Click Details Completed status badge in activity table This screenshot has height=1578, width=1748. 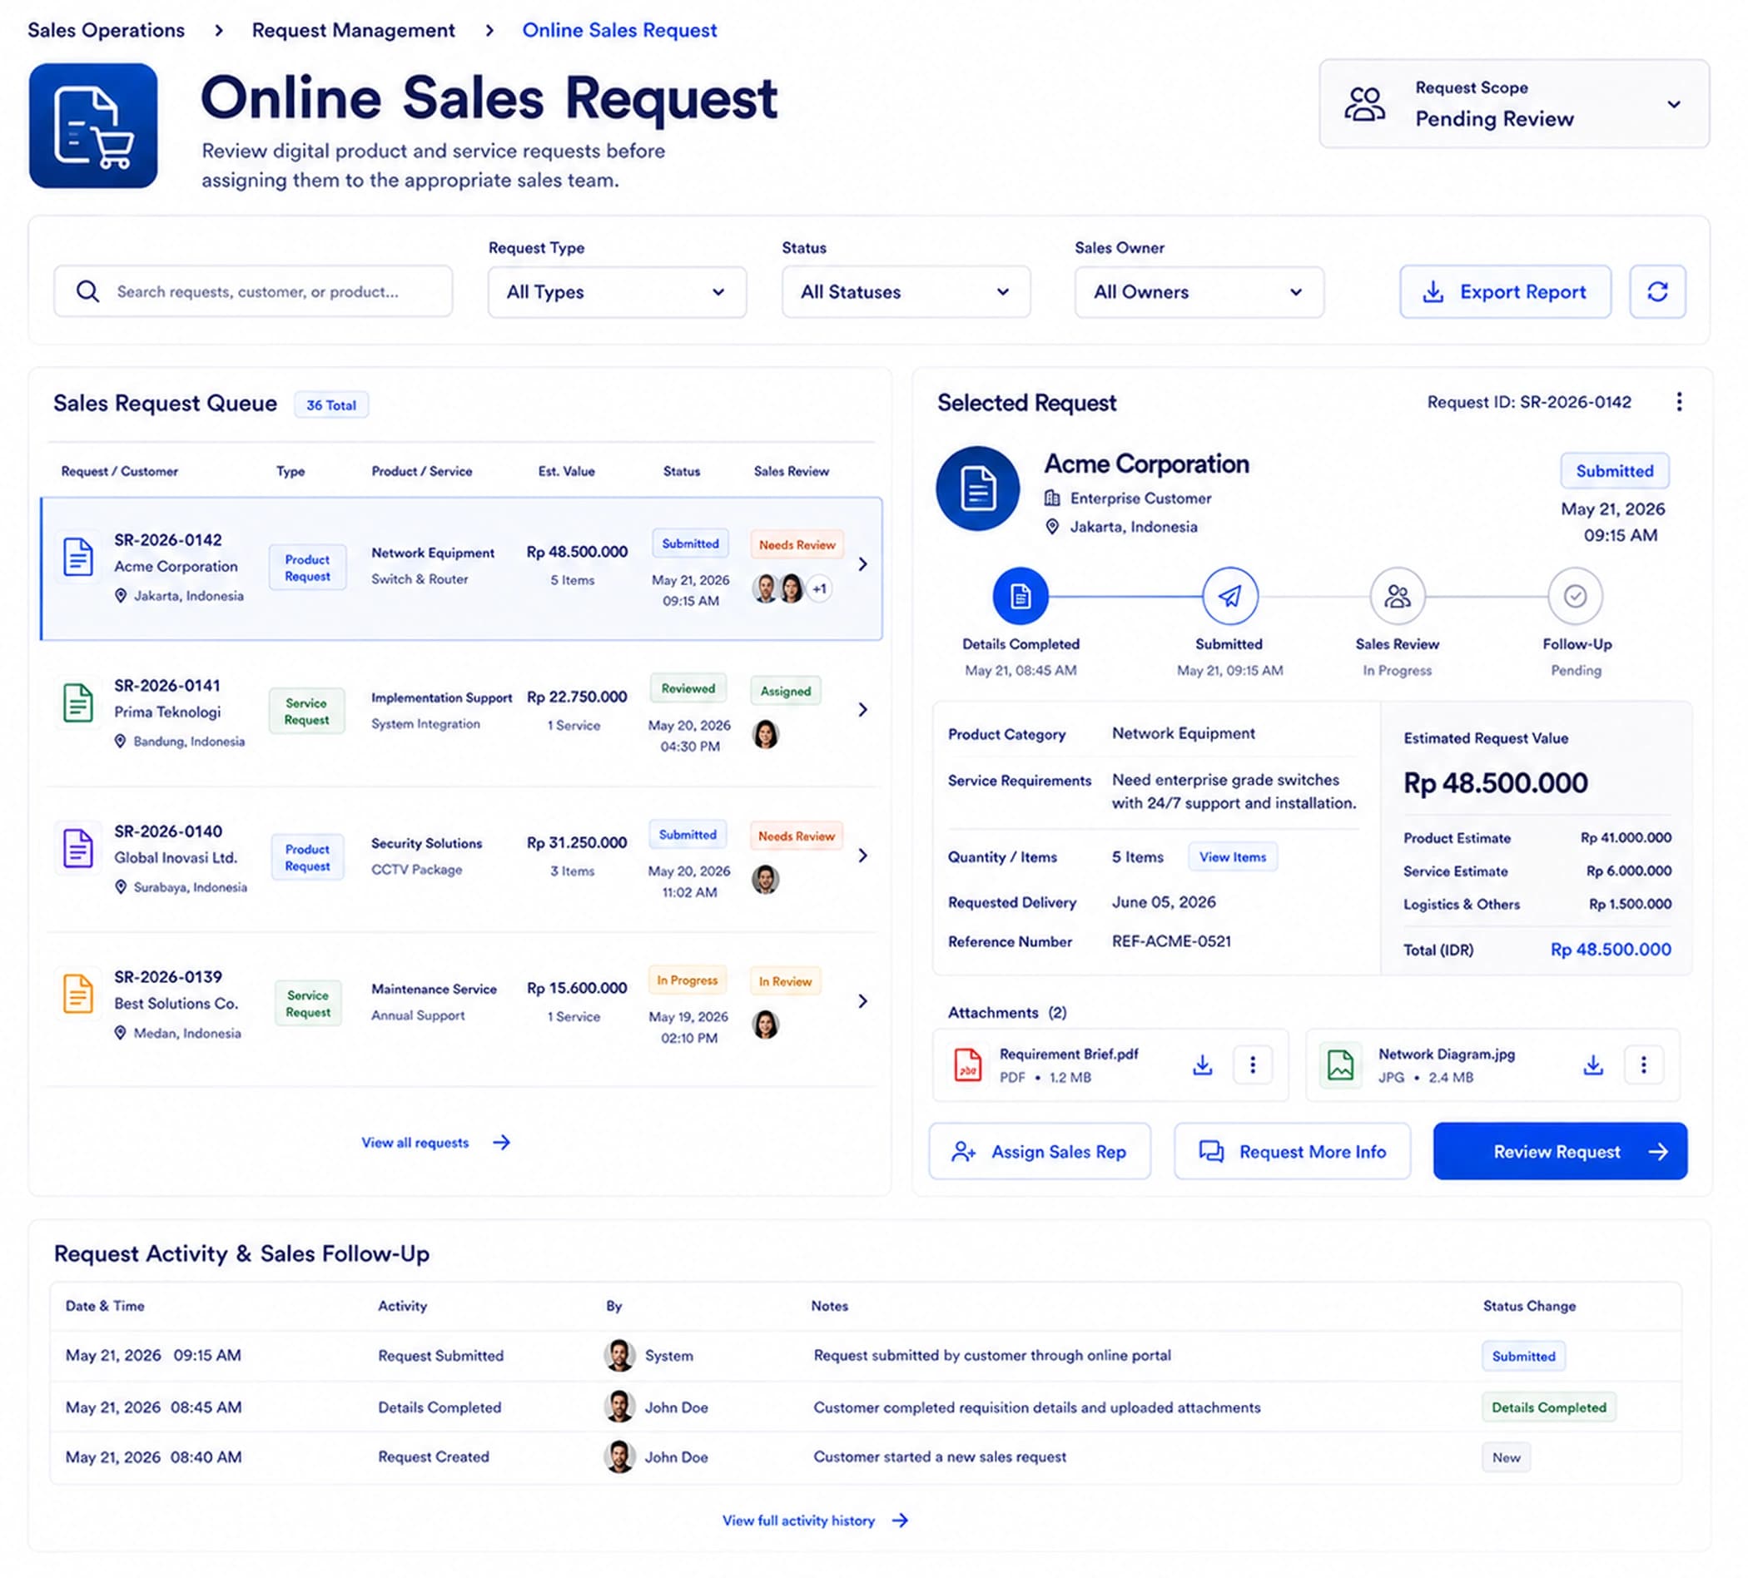pyautogui.click(x=1548, y=1407)
